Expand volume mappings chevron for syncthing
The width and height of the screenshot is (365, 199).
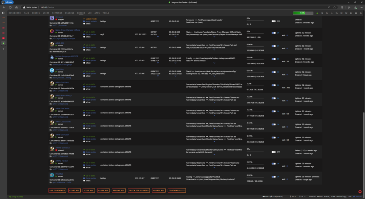pyautogui.click(x=214, y=76)
